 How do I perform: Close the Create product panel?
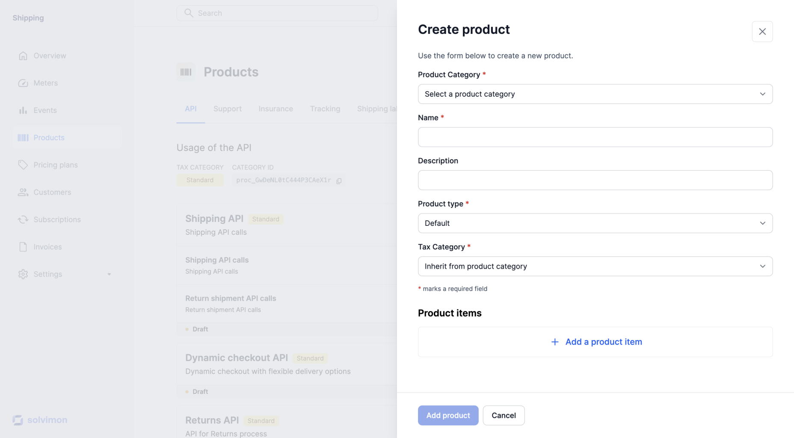pos(762,32)
